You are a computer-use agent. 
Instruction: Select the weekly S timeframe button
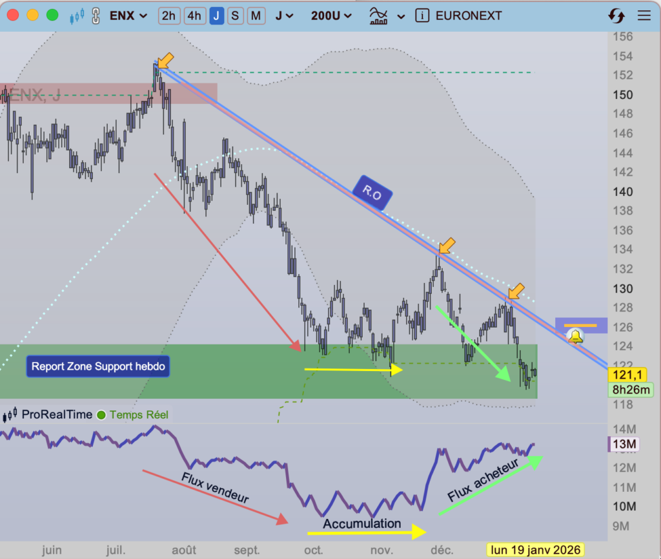(x=236, y=16)
